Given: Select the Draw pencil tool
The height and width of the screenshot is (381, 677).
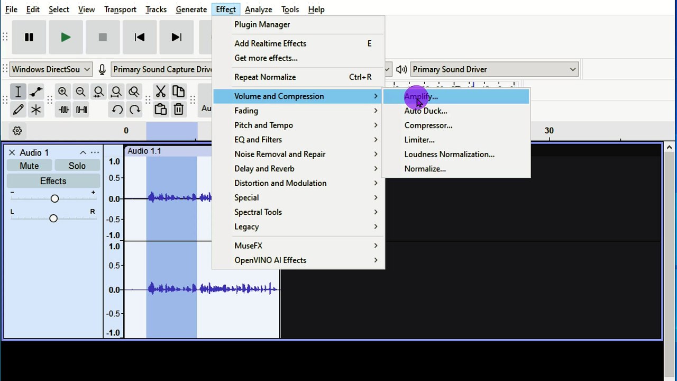Looking at the screenshot, I should pyautogui.click(x=18, y=110).
